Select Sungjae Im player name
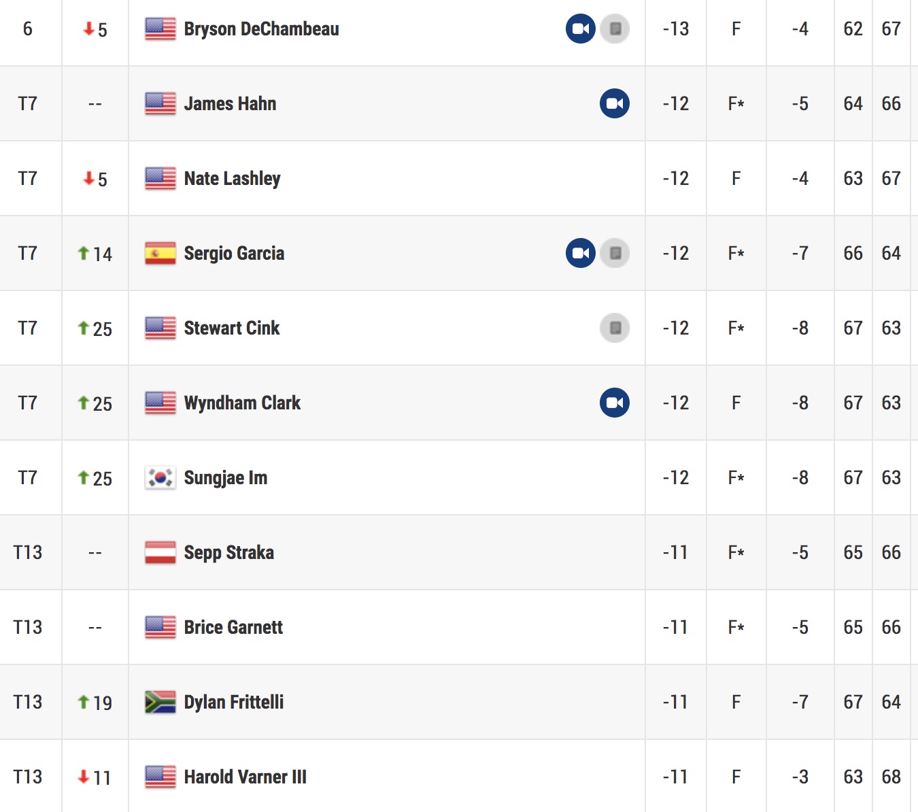This screenshot has height=812, width=918. pos(226,478)
